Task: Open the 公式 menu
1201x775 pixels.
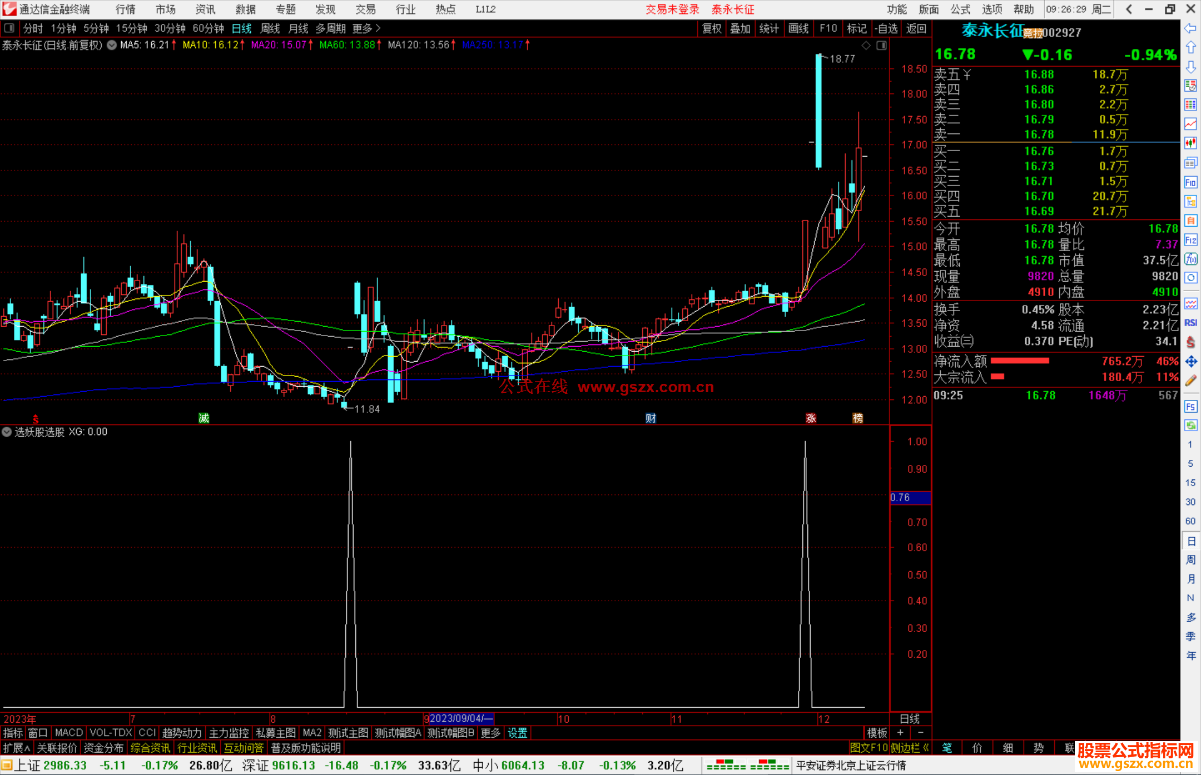Action: point(960,9)
